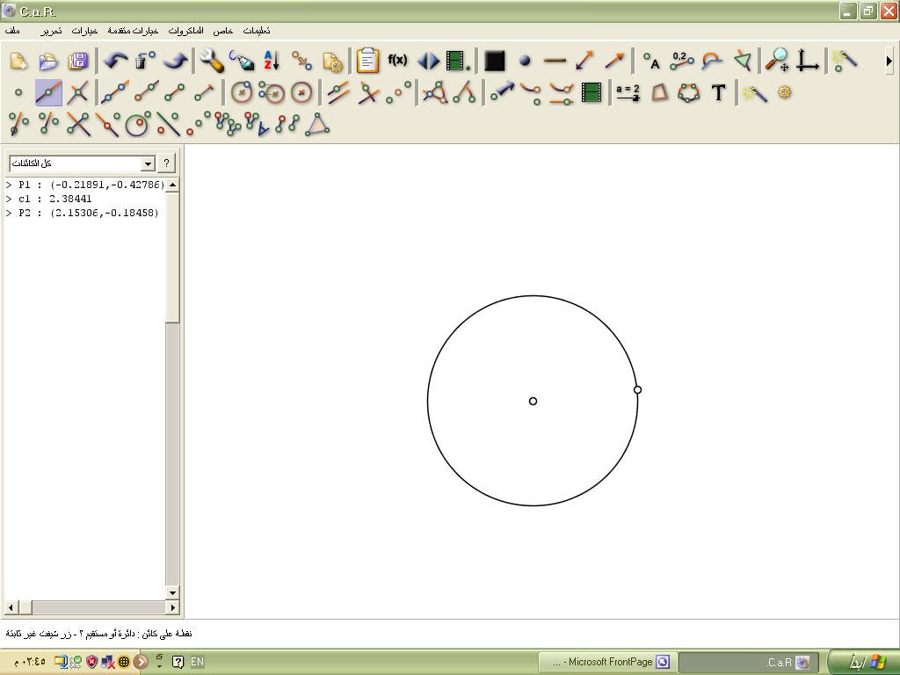Open the خاص menu
The height and width of the screenshot is (675, 900).
point(222,31)
